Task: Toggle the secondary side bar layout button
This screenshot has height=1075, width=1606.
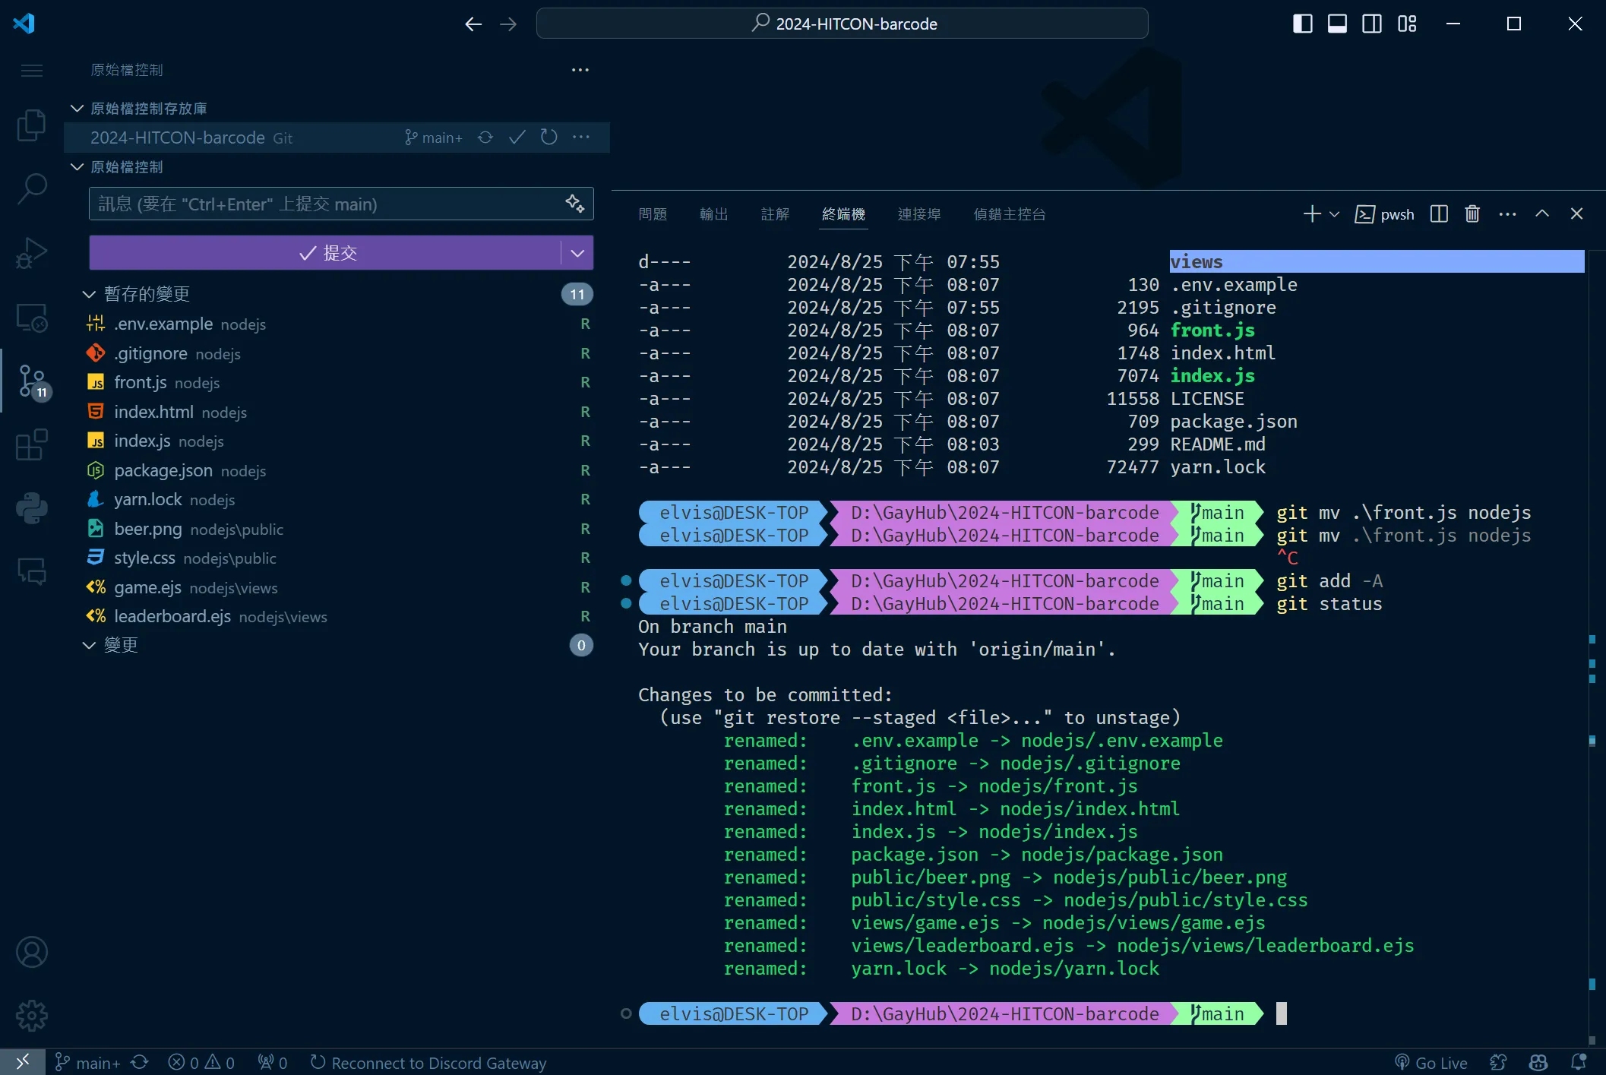Action: click(1372, 24)
